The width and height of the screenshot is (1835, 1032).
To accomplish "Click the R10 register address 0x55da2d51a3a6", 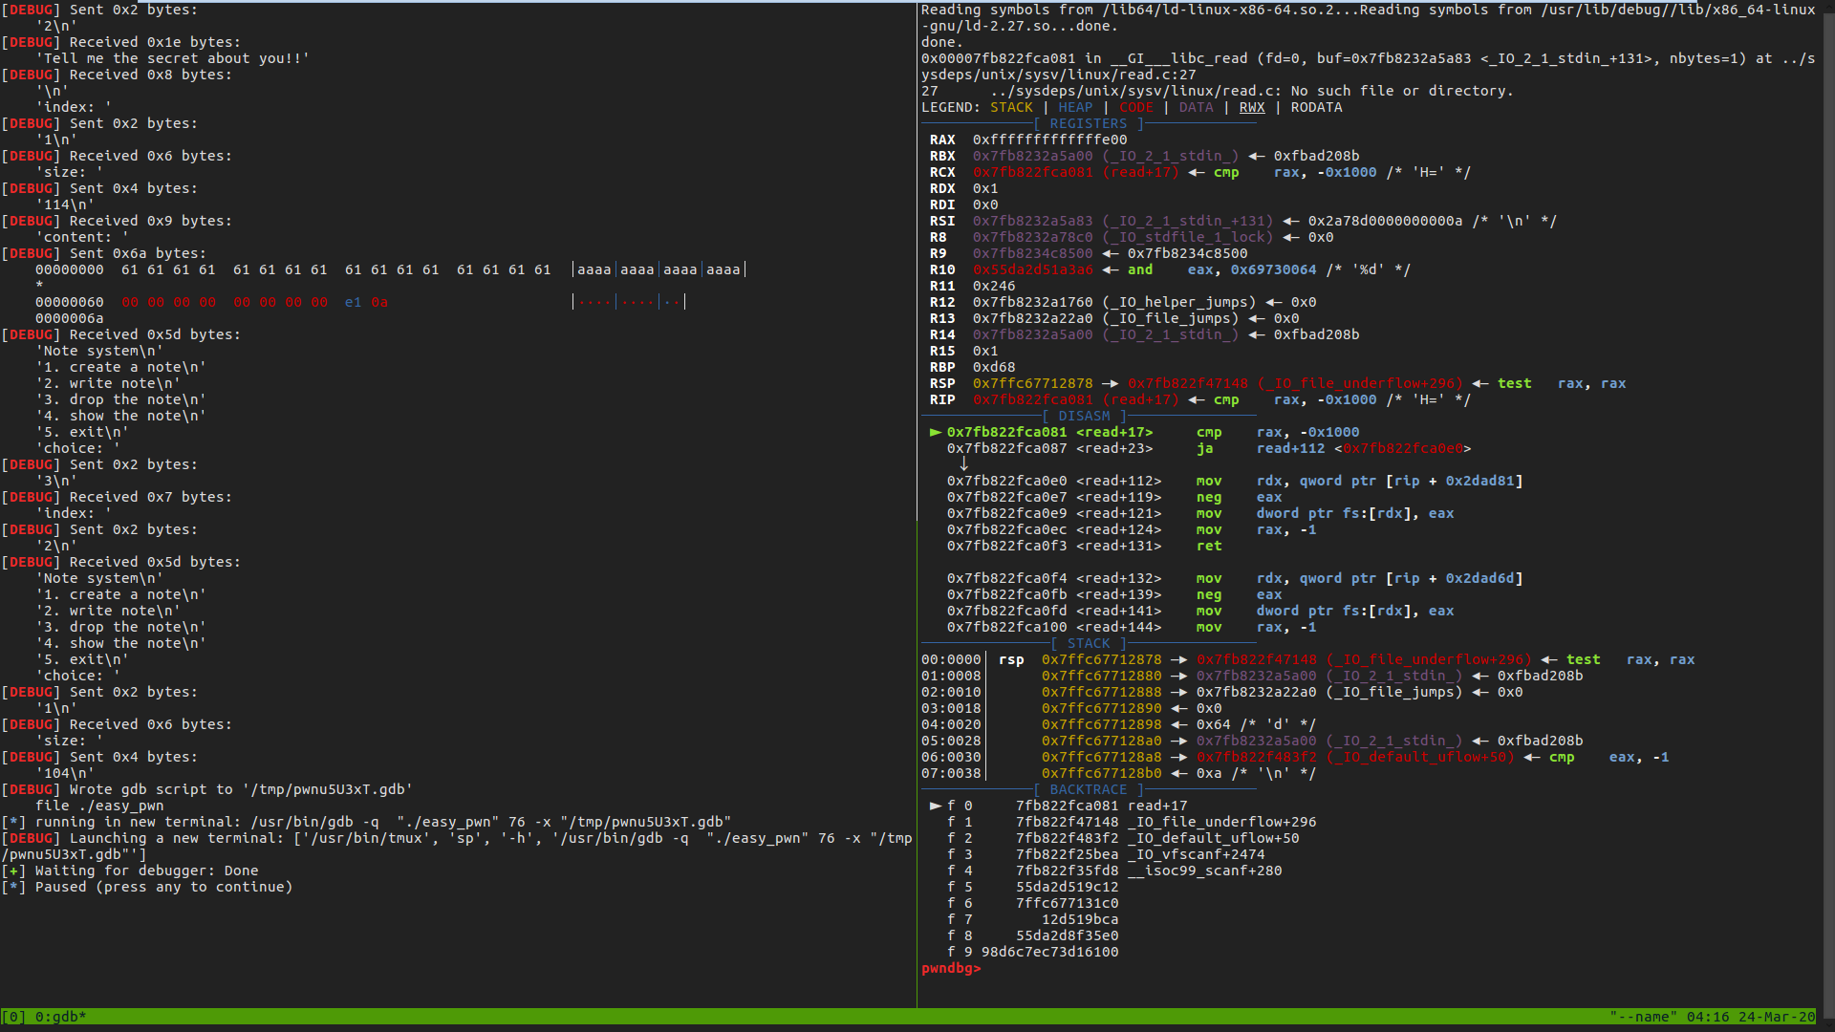I will 1032,269.
